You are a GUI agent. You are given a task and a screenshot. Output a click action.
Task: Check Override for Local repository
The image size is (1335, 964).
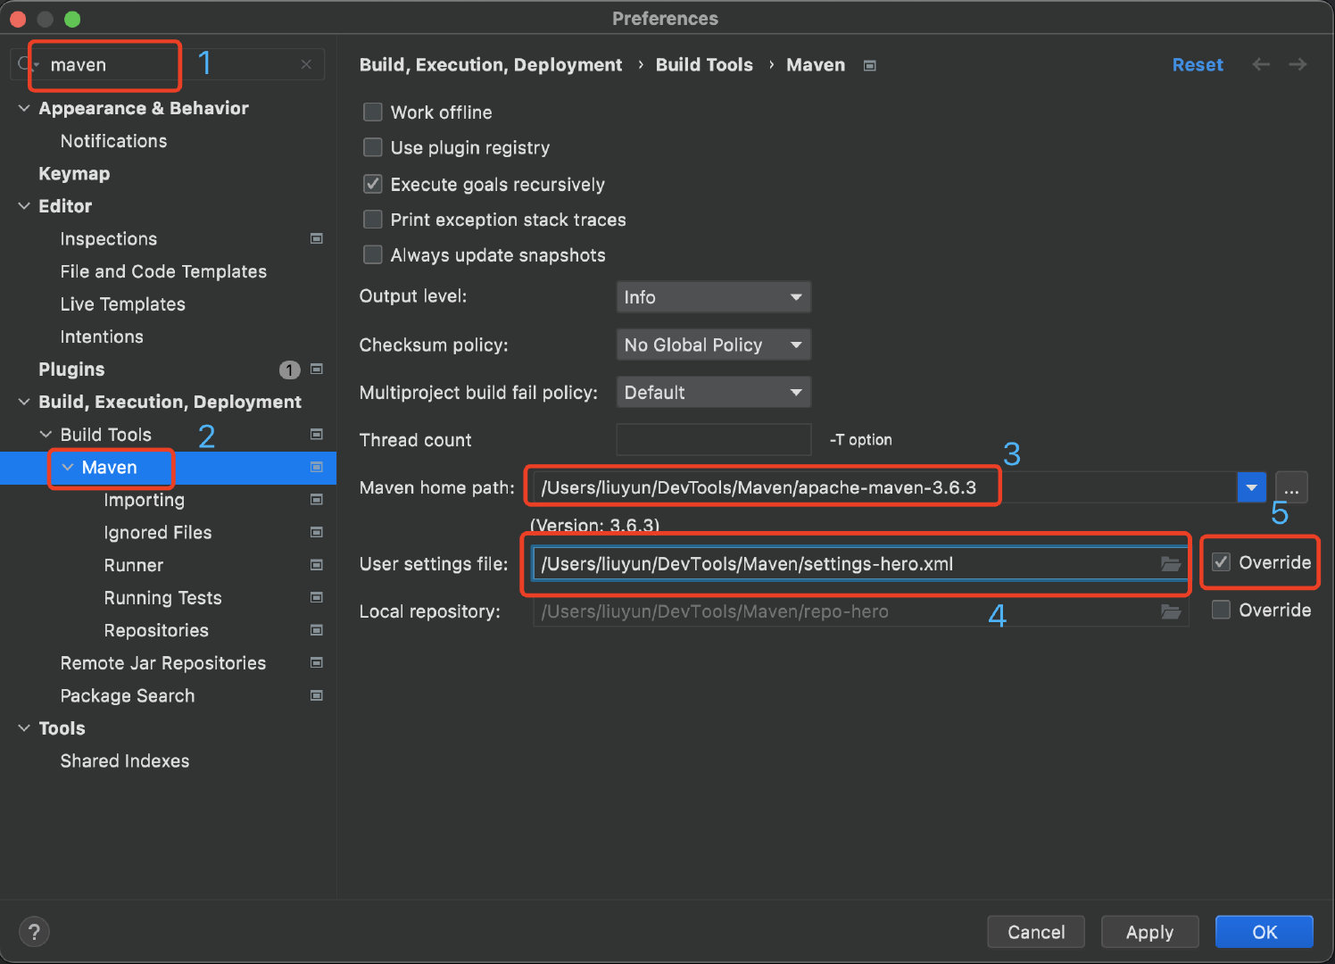(x=1221, y=610)
